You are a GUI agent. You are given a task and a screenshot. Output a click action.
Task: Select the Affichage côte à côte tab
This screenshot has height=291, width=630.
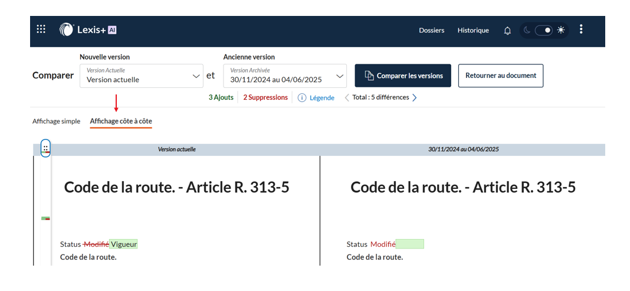[121, 121]
